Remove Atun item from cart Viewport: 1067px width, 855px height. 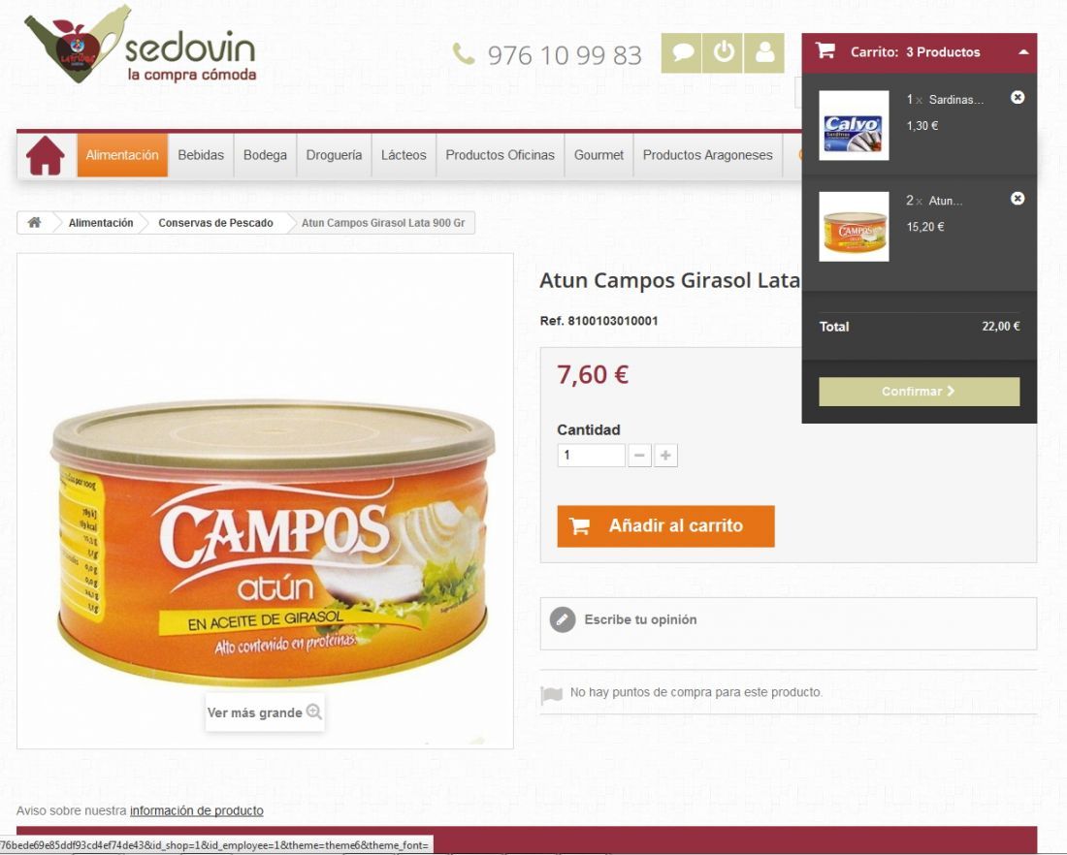click(x=1018, y=199)
